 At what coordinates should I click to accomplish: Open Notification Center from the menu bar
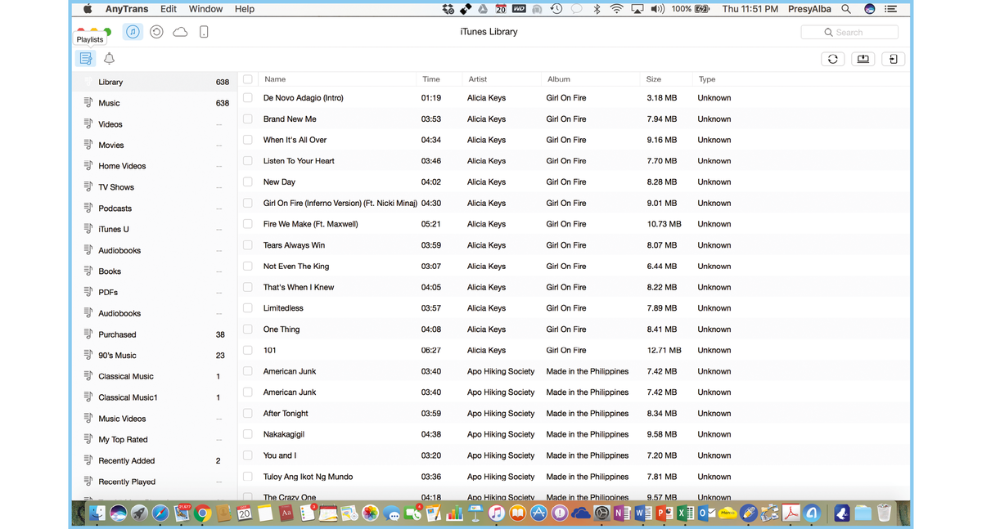coord(890,9)
